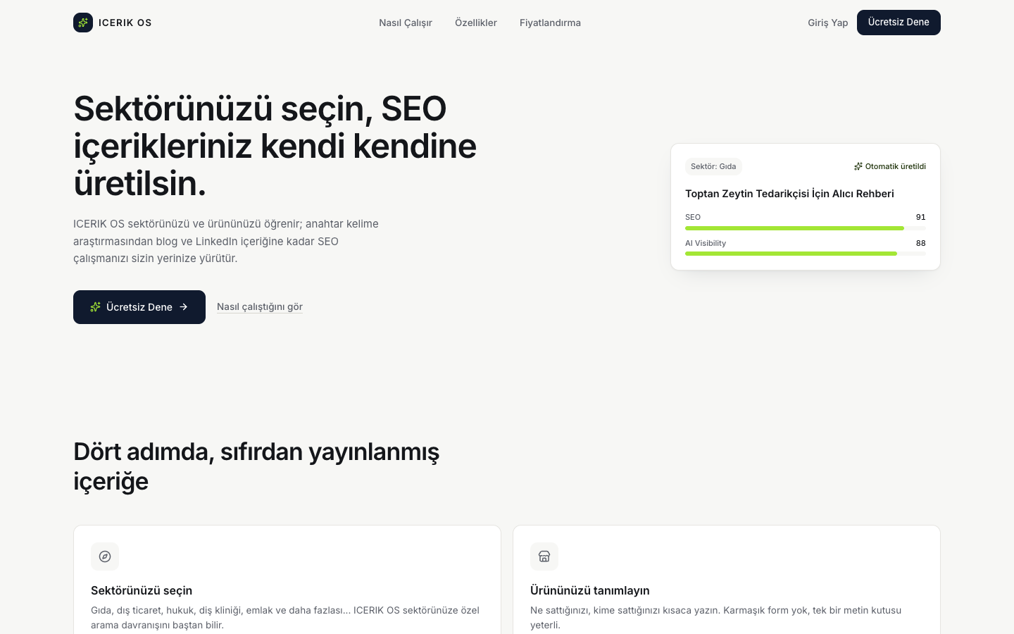The height and width of the screenshot is (634, 1014).
Task: Click the Sektörünüzü seçin card description
Action: (285, 617)
